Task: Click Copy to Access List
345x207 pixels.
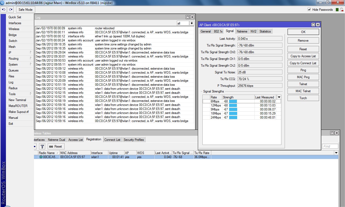Action: coord(303,56)
